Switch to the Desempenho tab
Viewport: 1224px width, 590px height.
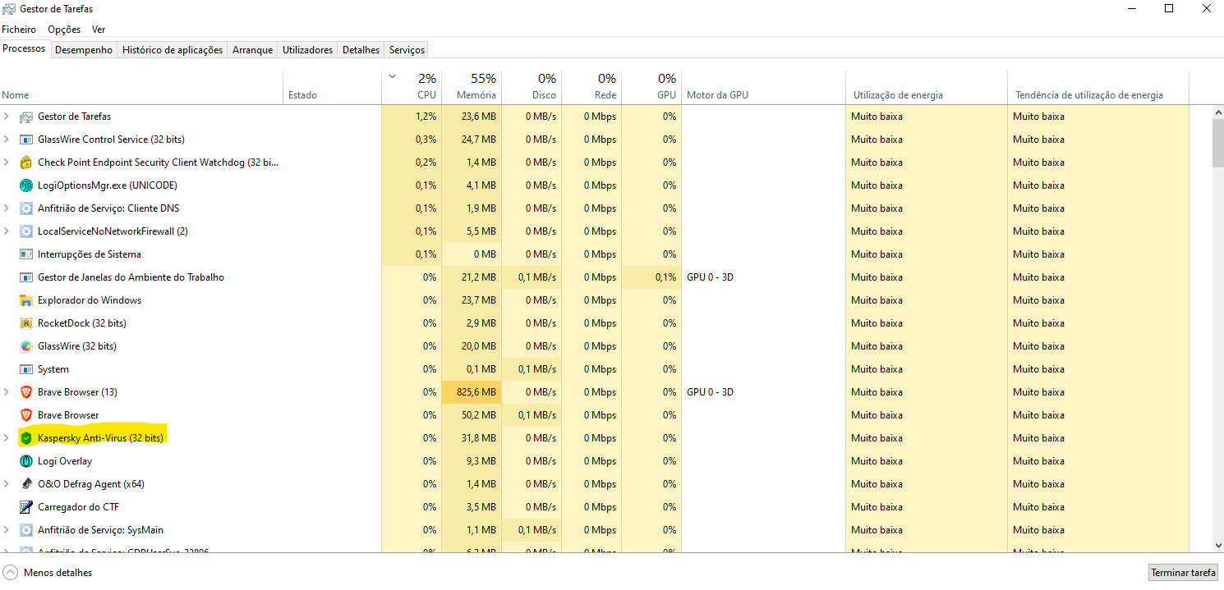click(x=84, y=50)
